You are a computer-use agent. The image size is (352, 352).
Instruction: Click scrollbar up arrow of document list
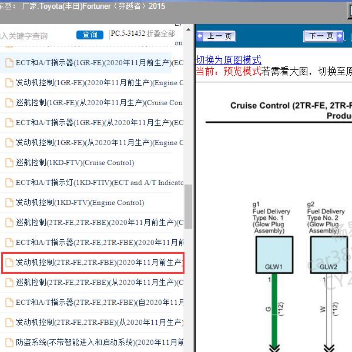[x=189, y=29]
